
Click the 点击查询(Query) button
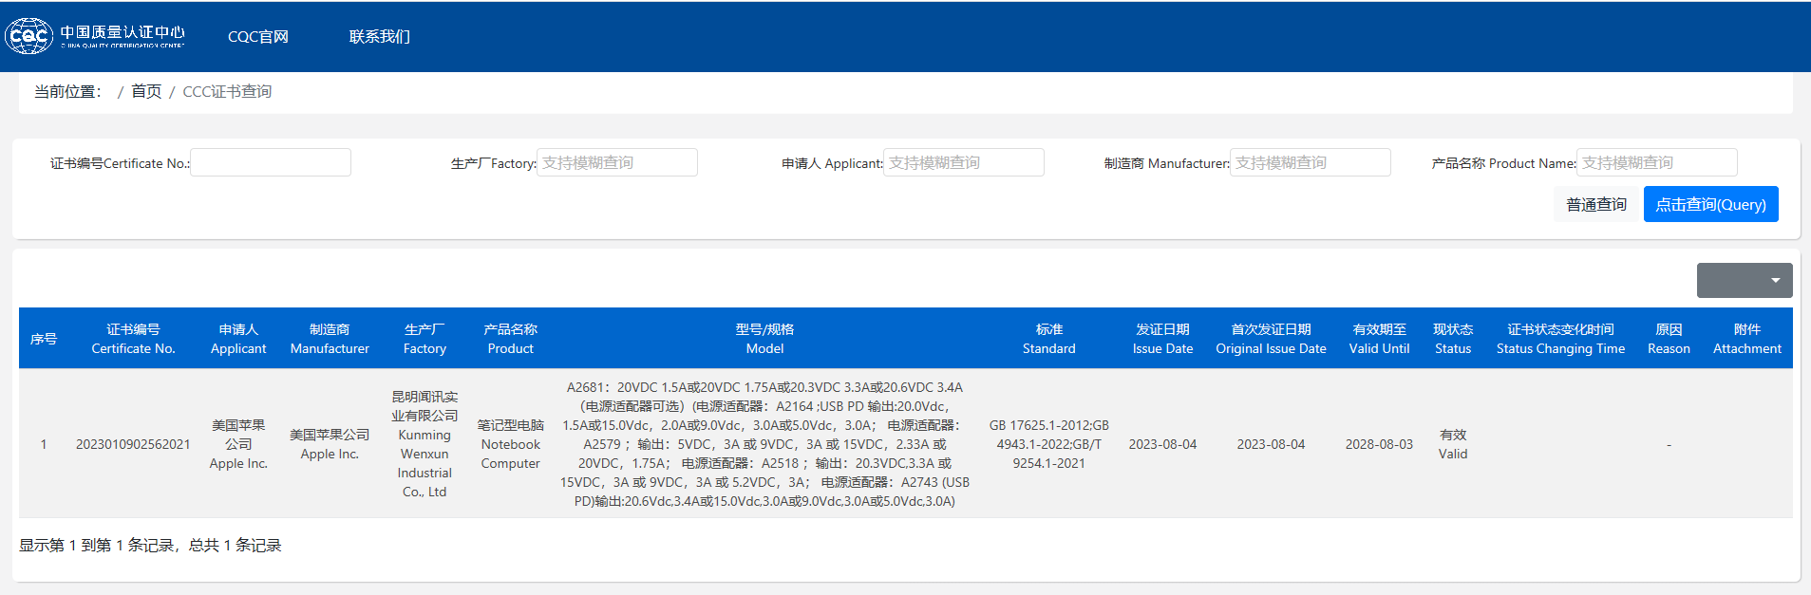click(1711, 204)
